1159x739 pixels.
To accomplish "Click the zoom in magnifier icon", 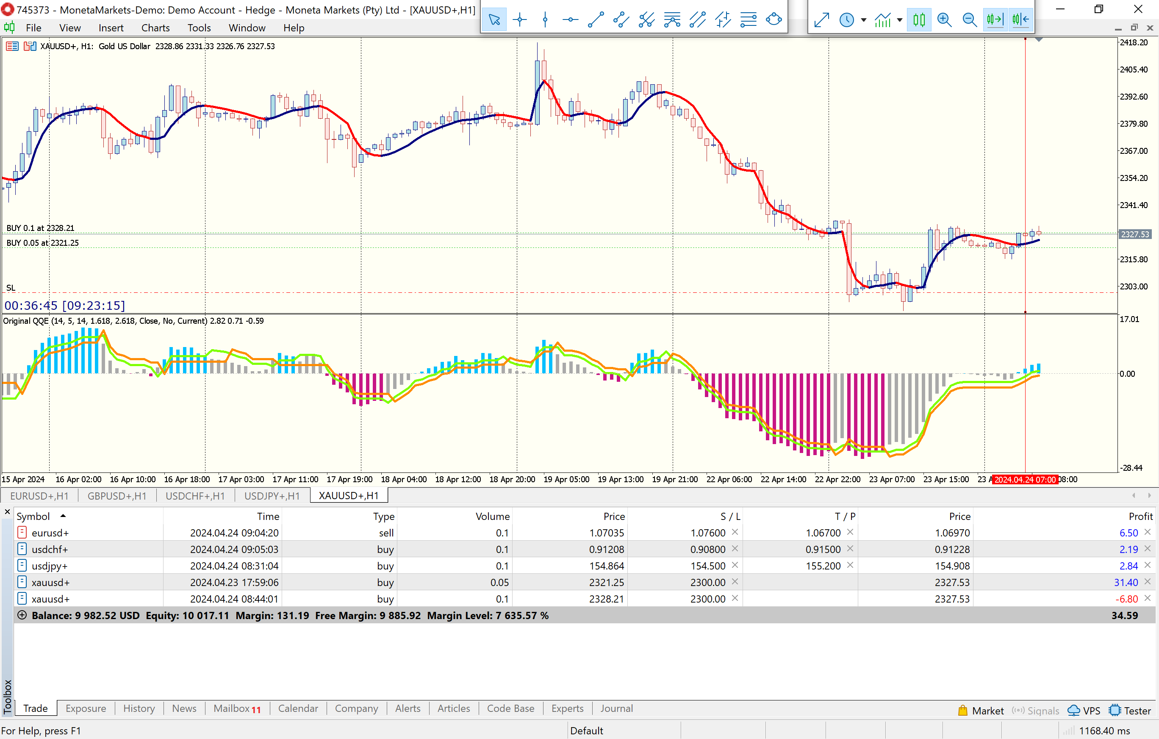I will (x=944, y=20).
